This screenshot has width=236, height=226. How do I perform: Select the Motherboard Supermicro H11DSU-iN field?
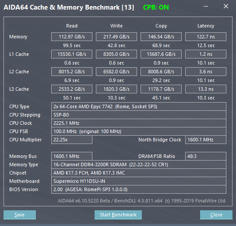(x=139, y=181)
